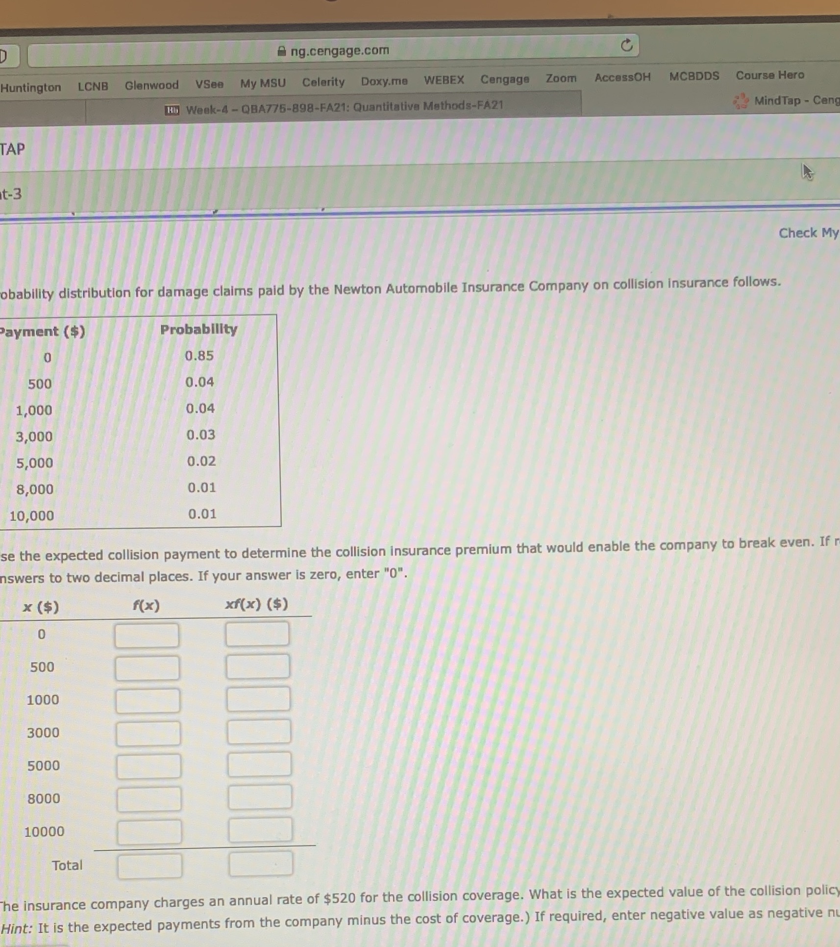The image size is (840, 947).
Task: Open the AccessOH bookmark
Action: 622,77
